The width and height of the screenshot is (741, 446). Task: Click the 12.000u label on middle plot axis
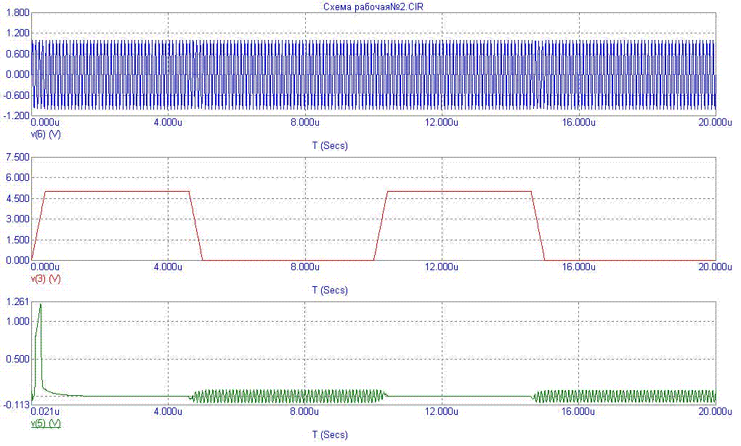[442, 267]
